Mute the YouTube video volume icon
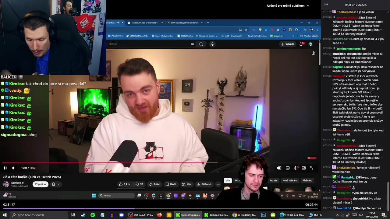The image size is (390, 219). tap(14, 168)
